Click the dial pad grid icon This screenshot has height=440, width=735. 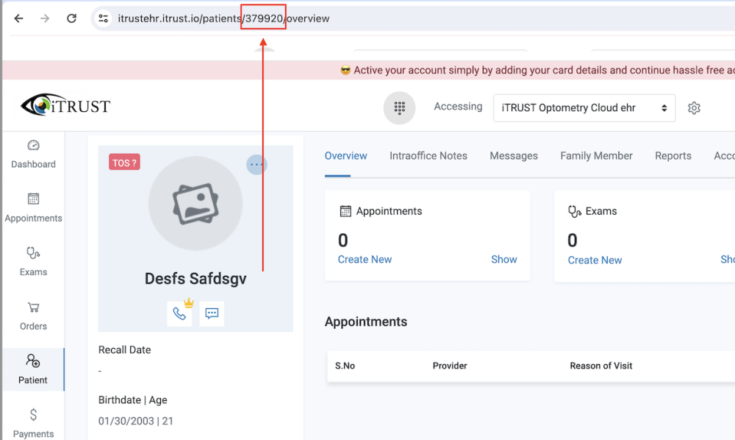[x=399, y=108]
